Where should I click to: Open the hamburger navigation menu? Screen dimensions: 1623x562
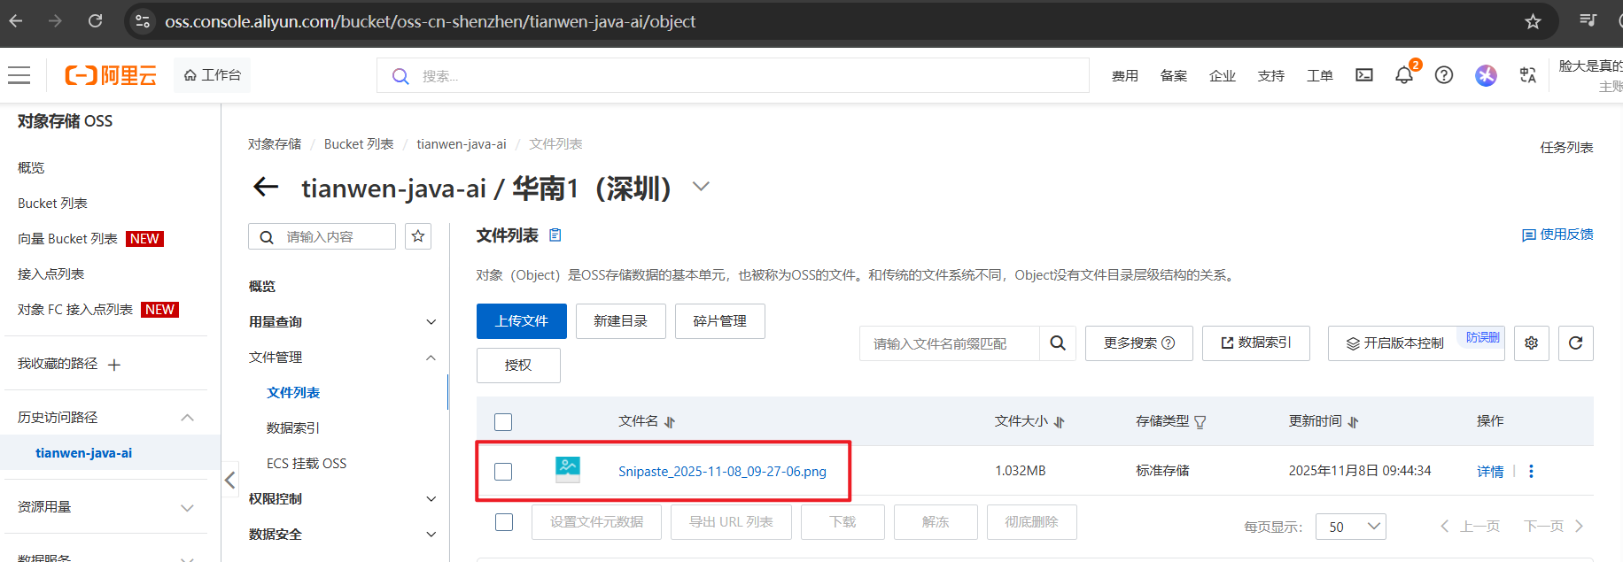19,75
